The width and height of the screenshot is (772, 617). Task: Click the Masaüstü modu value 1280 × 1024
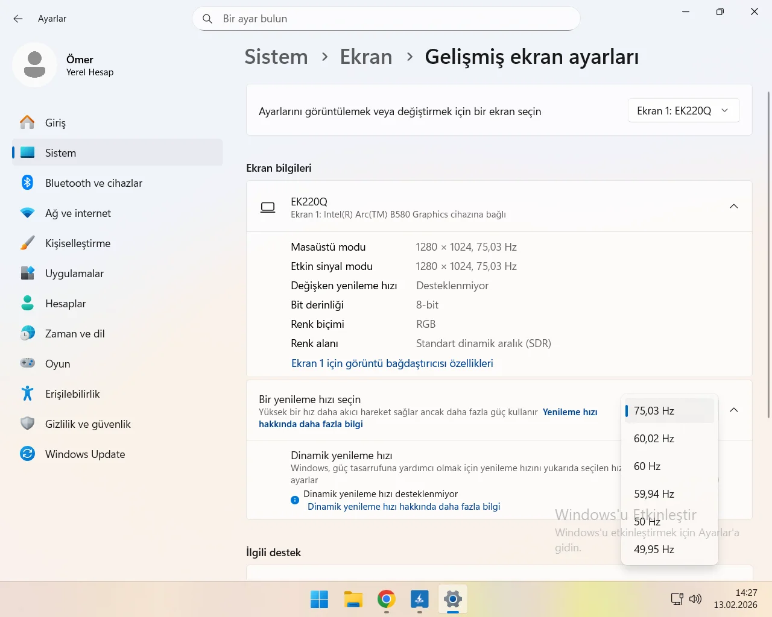point(466,247)
